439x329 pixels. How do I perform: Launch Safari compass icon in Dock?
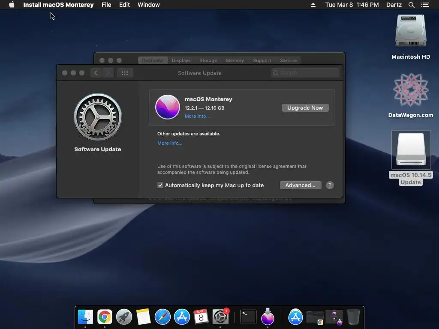coord(162,317)
